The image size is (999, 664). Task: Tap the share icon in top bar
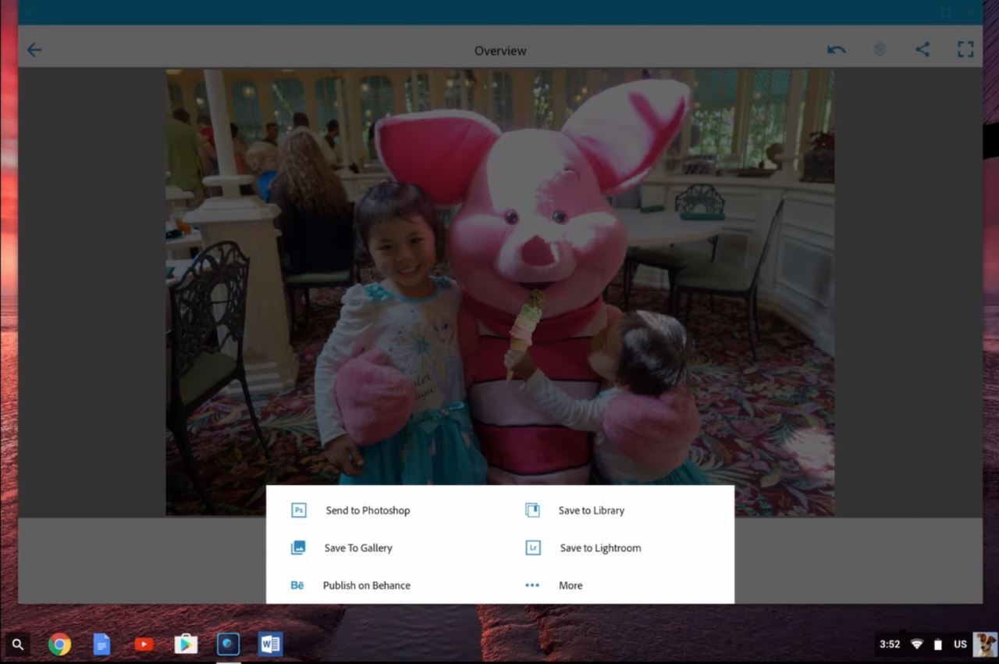coord(923,50)
